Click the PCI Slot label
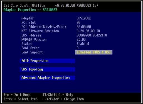This screenshot has height=104, width=143. (x=29, y=22)
